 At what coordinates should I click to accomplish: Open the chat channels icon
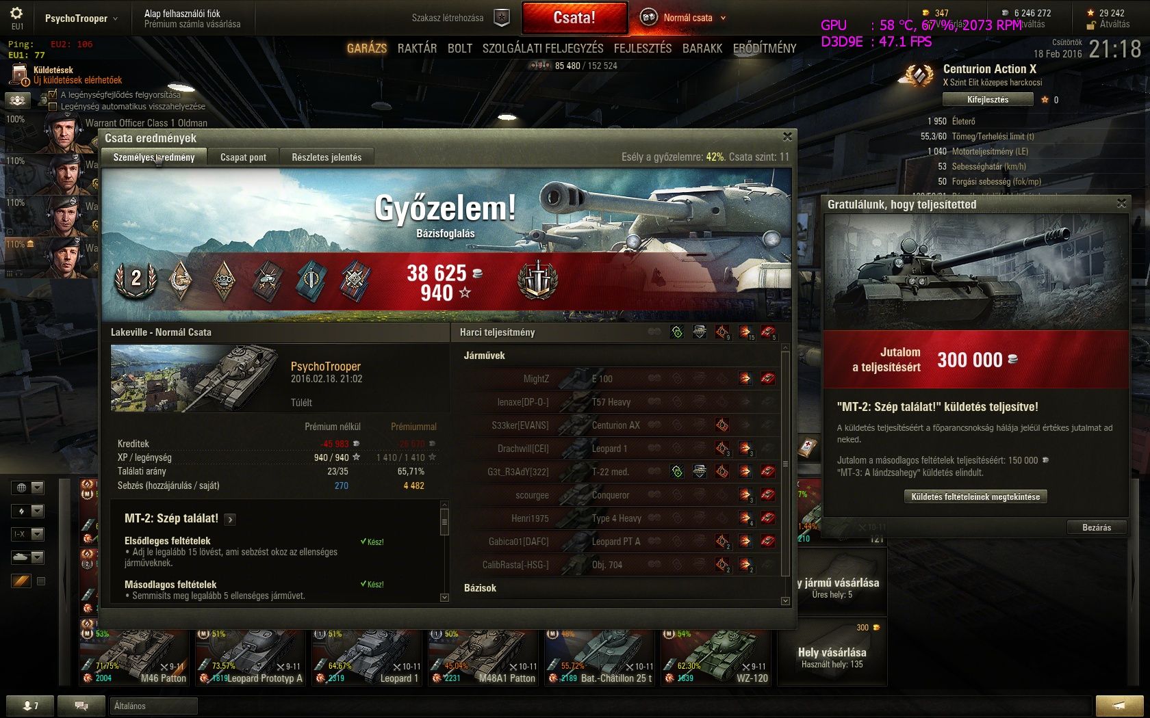[x=81, y=706]
